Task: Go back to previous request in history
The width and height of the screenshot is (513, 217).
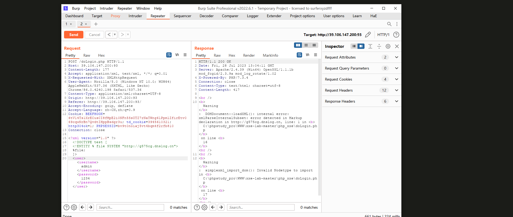Action: coord(109,34)
